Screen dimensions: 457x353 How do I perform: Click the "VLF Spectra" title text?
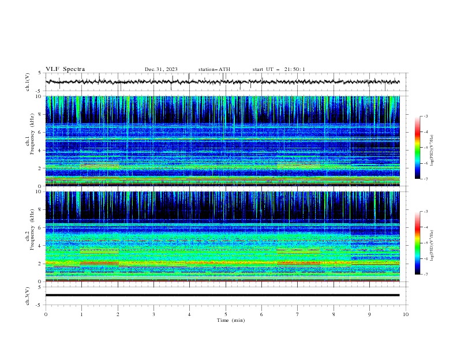(65, 69)
